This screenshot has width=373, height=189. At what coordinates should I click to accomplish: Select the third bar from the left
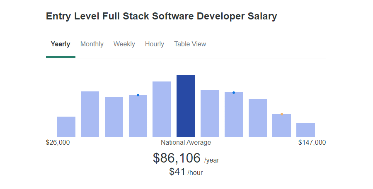coord(114,117)
